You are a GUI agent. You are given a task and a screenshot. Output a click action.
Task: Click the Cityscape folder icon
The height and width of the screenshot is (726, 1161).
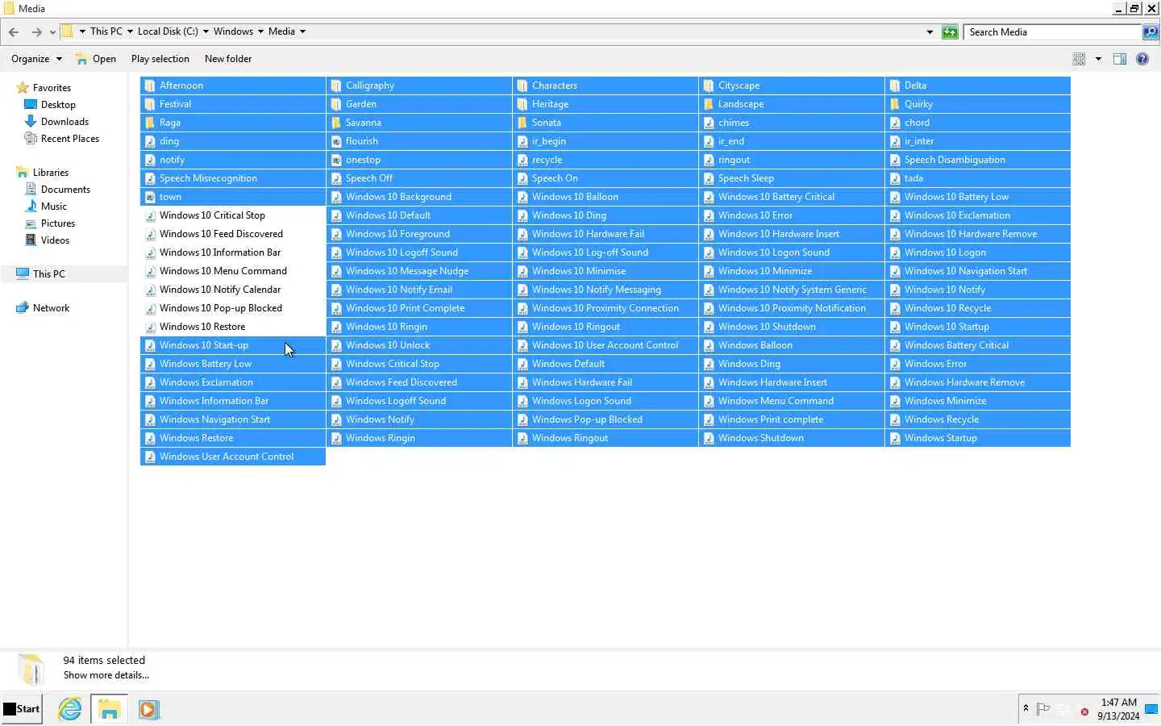tap(709, 86)
